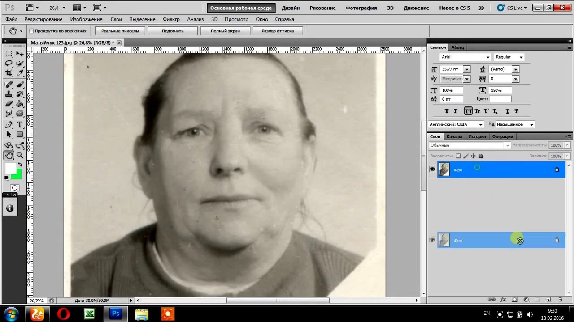Viewport: 574px width, 322px height.
Task: Open the zoom level 26,8 dropdown
Action: click(64, 8)
